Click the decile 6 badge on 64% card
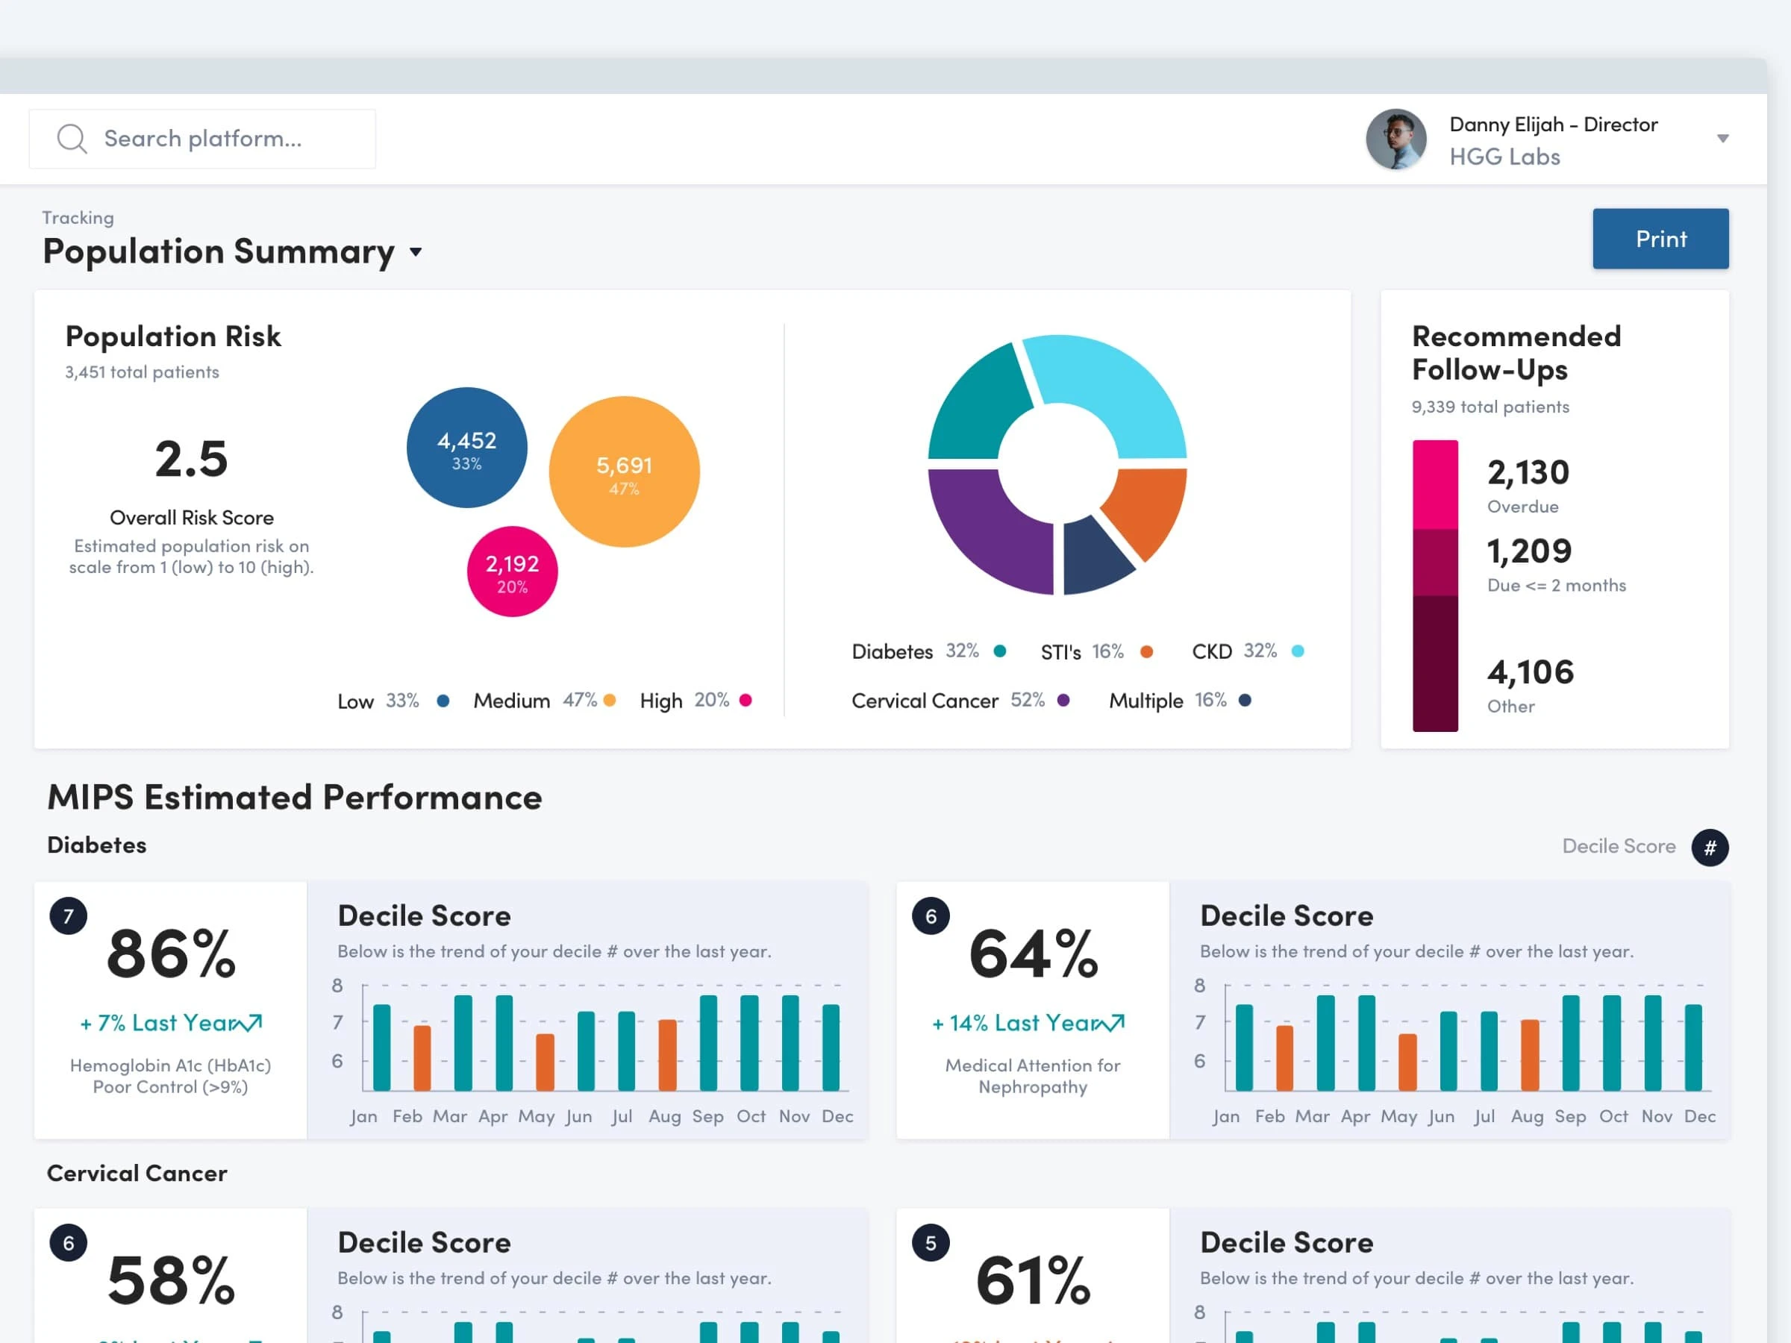 [x=931, y=916]
